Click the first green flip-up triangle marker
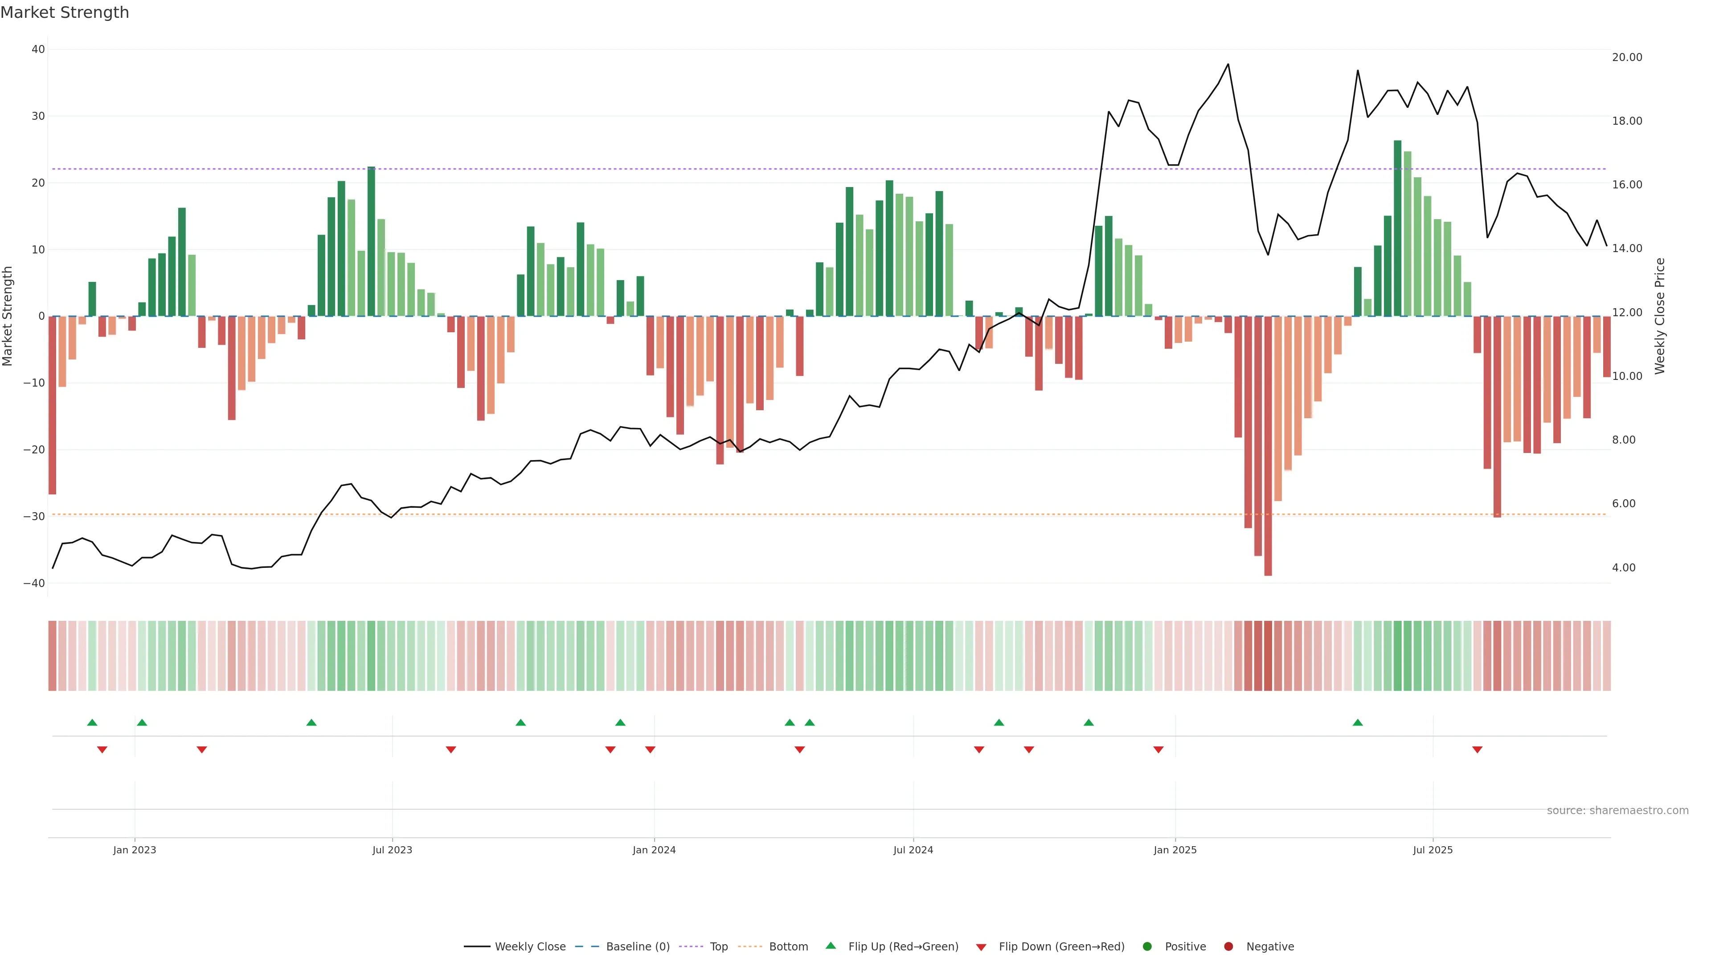The width and height of the screenshot is (1711, 962). pos(92,722)
